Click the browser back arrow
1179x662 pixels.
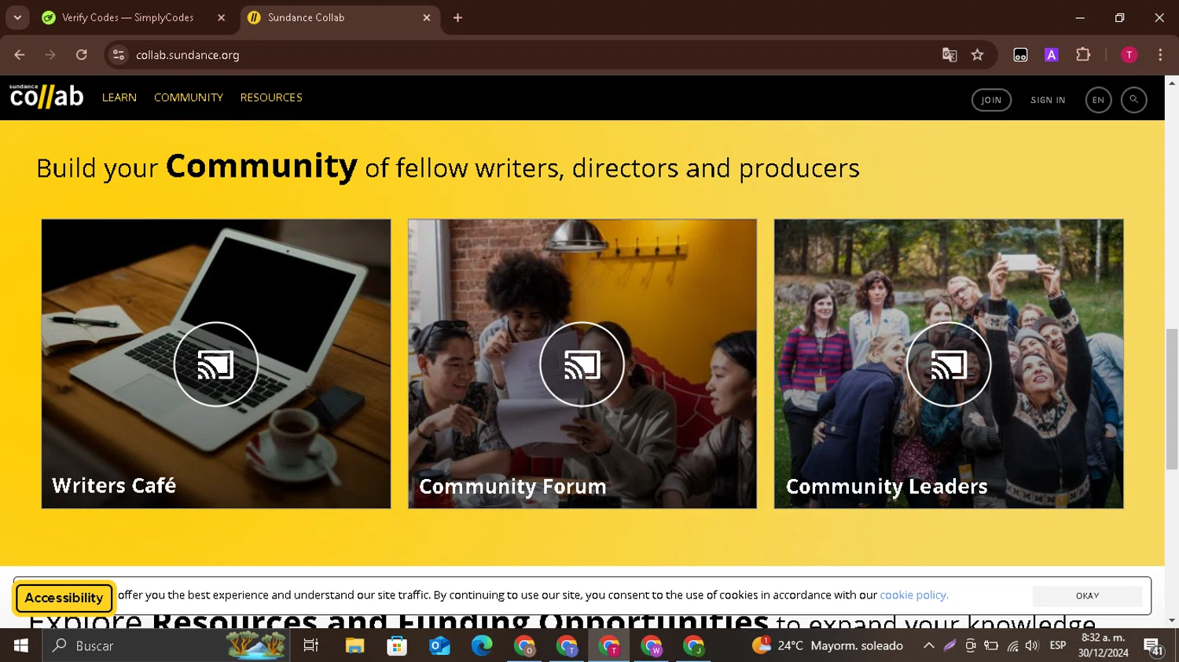click(x=20, y=55)
